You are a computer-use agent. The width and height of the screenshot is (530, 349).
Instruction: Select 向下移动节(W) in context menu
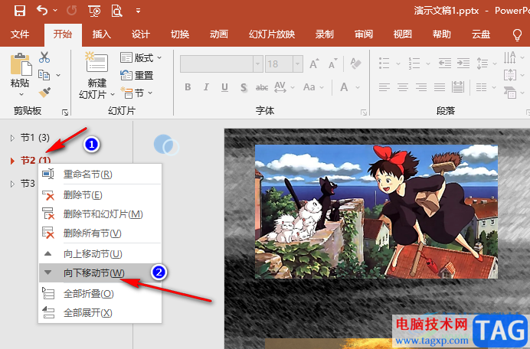pos(100,273)
